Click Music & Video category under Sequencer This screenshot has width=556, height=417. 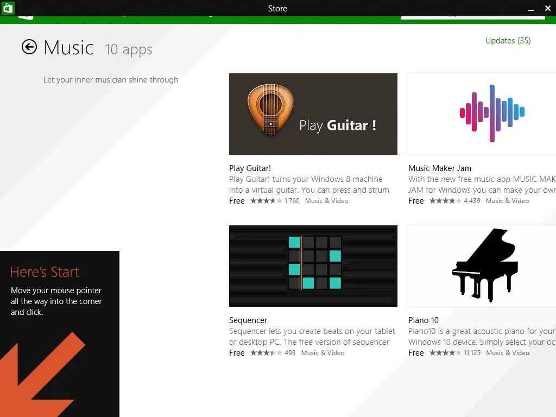click(x=323, y=353)
